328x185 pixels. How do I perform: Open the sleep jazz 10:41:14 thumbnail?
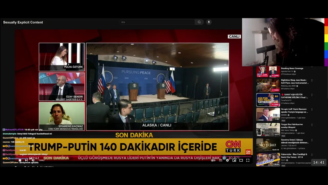pyautogui.click(x=268, y=145)
